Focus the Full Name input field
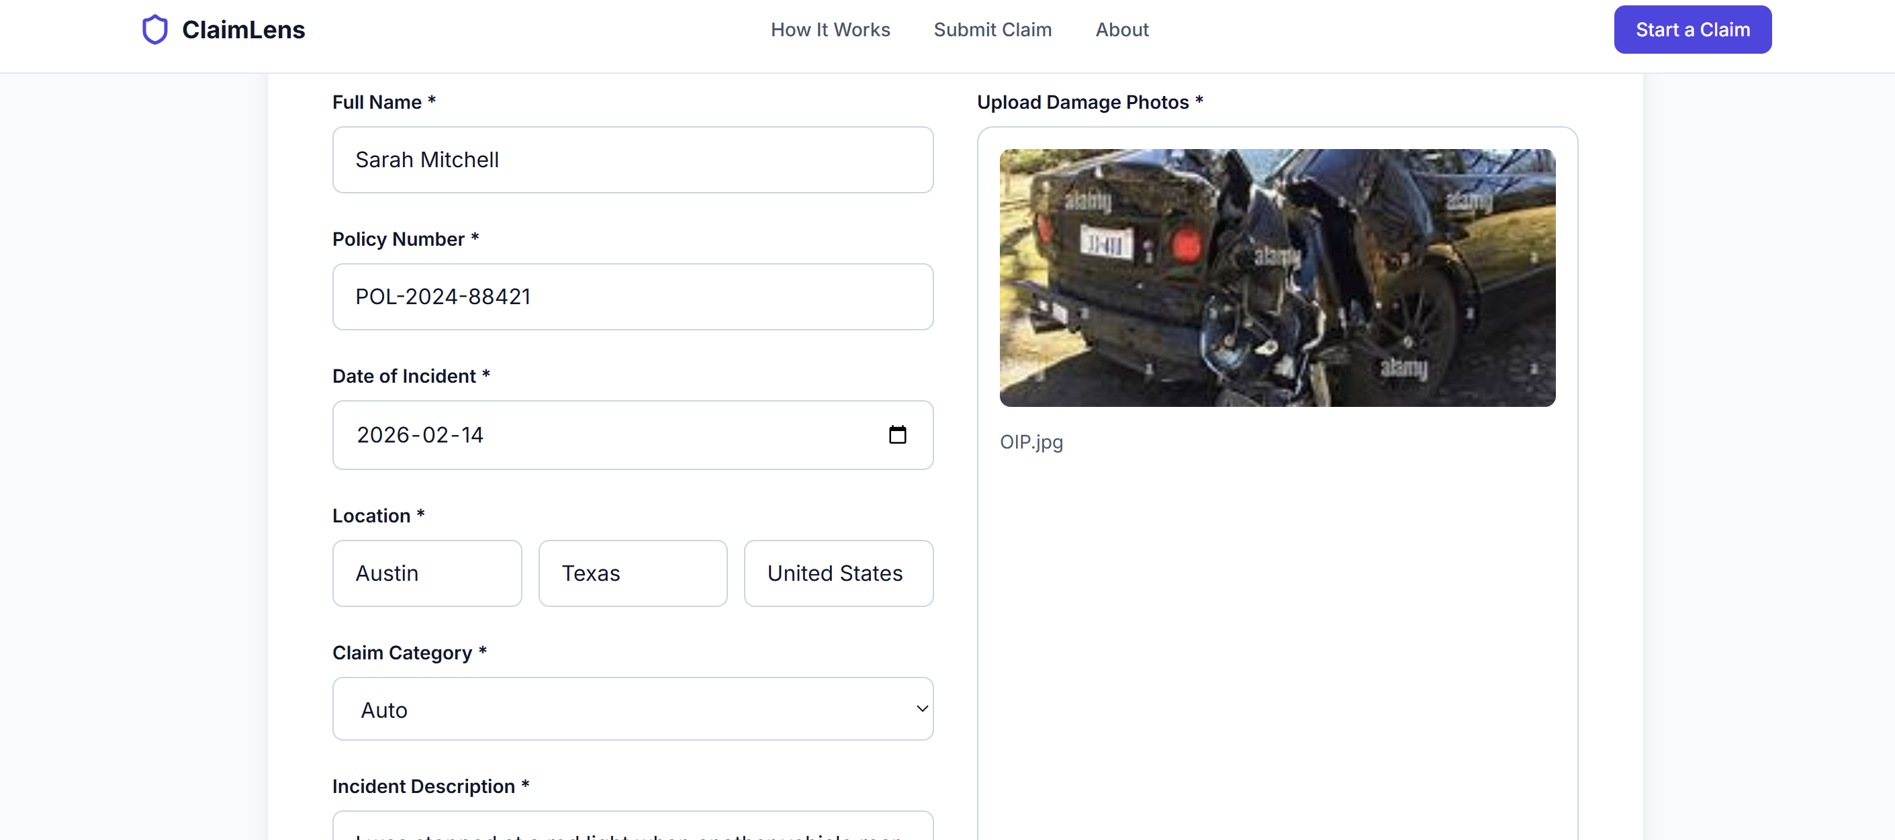 point(633,160)
